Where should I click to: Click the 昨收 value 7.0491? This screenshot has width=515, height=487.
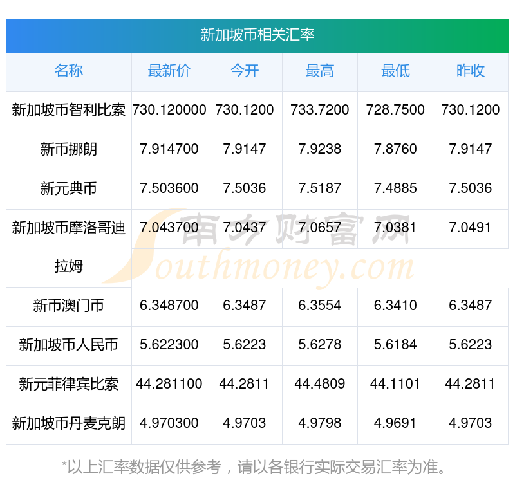pos(471,228)
